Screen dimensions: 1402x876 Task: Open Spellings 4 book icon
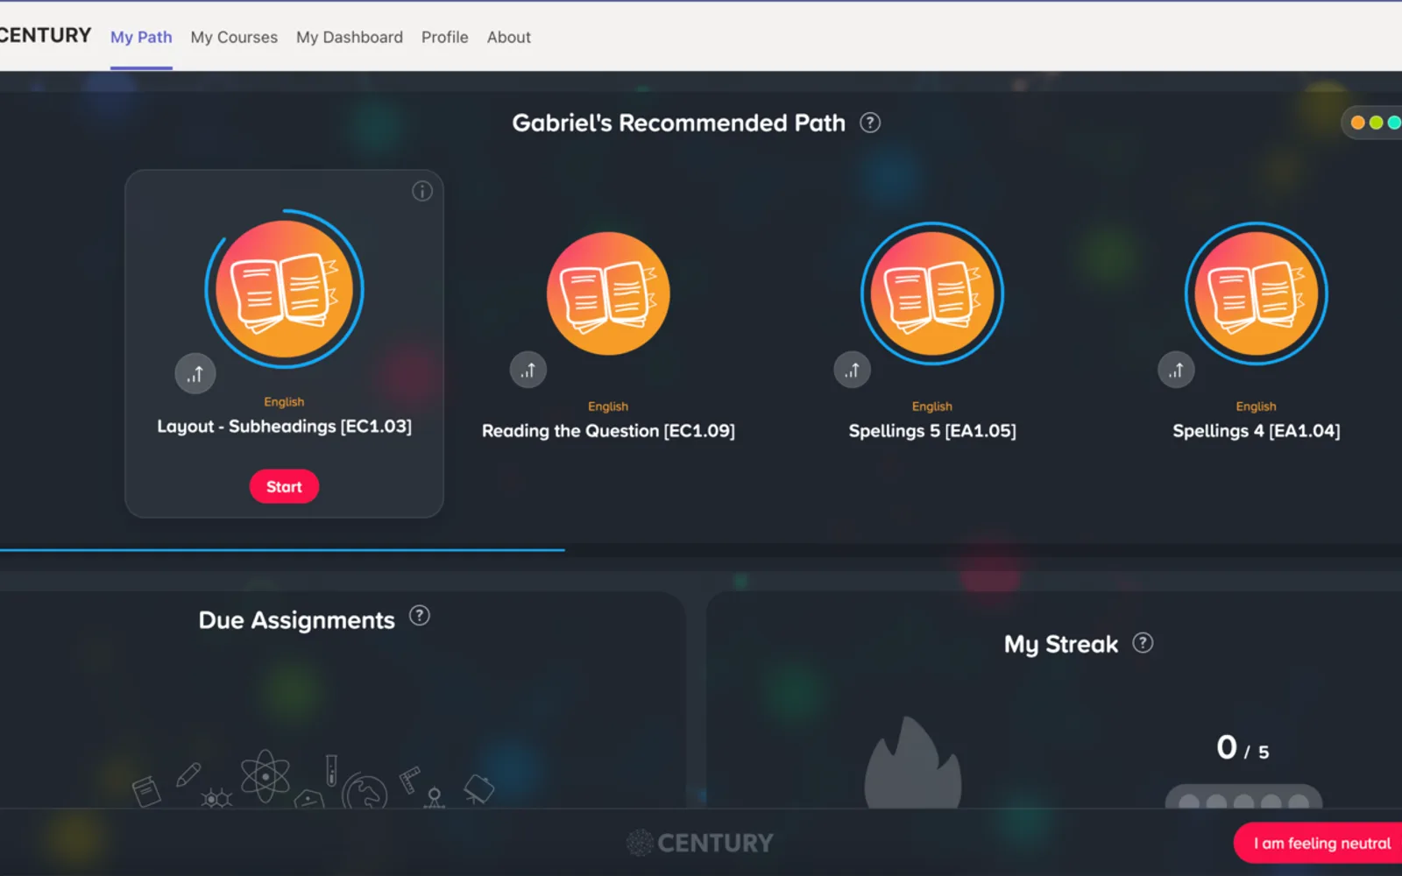1257,293
